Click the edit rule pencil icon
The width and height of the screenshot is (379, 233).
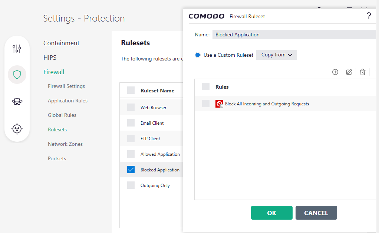coord(349,72)
